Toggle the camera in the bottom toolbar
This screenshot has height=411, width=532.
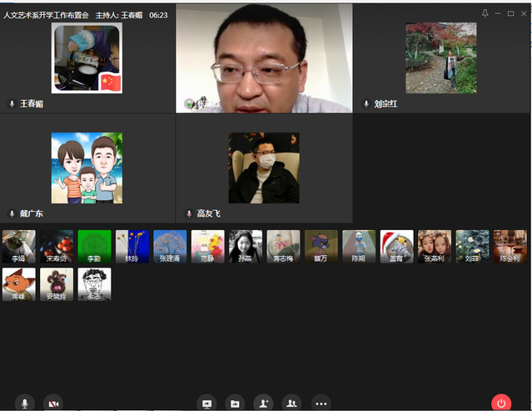click(x=52, y=403)
